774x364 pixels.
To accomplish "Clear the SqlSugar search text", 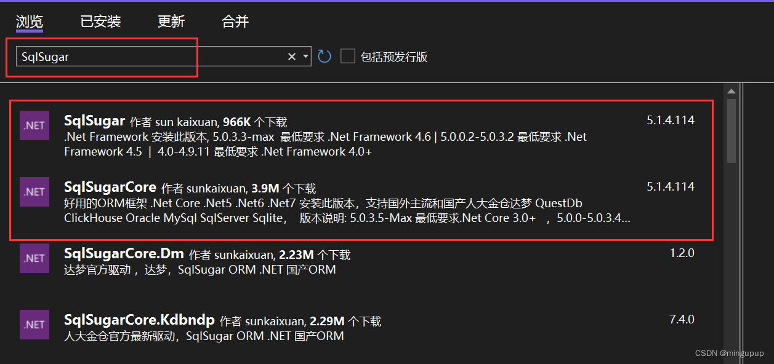I will pyautogui.click(x=291, y=56).
